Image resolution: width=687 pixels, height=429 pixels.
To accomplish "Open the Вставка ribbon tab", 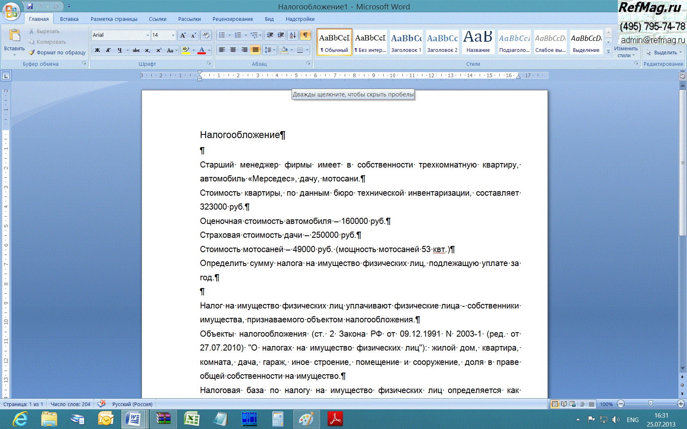I will pos(69,19).
